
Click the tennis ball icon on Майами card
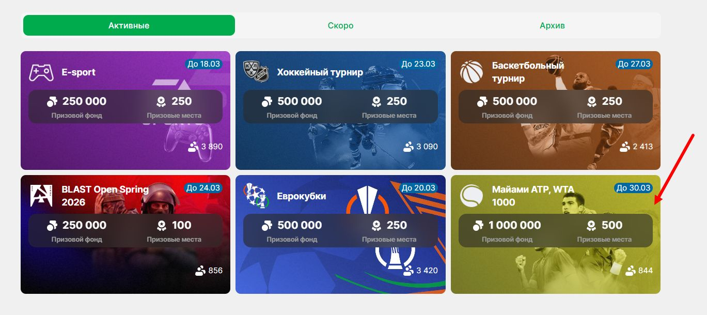[x=472, y=196]
